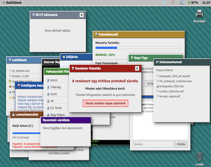Screen dimensions: 211x167
Task: Close the Wi-Fi hálózatok window
Action: [x=81, y=15]
